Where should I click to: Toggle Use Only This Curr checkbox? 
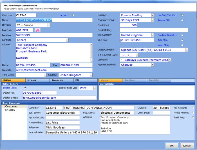pyautogui.click(x=182, y=15)
